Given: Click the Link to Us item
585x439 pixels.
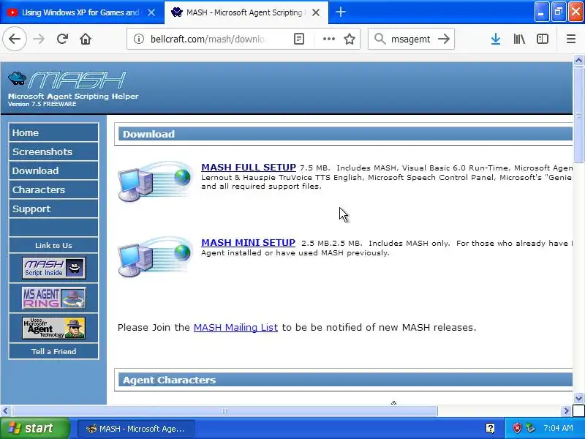Looking at the screenshot, I should point(53,245).
